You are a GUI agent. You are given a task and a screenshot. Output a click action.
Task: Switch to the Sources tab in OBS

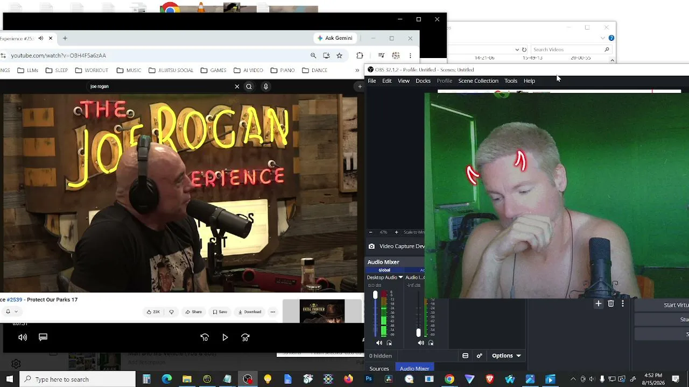[379, 369]
